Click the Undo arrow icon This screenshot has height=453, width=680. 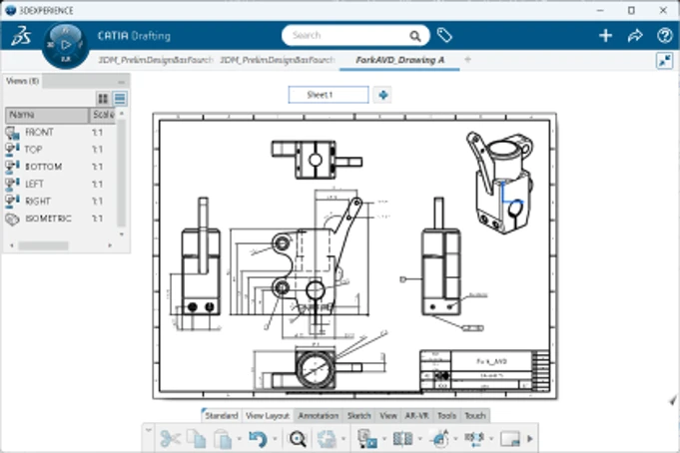coord(258,439)
